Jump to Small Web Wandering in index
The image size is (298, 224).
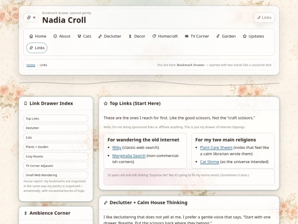(x=56, y=175)
